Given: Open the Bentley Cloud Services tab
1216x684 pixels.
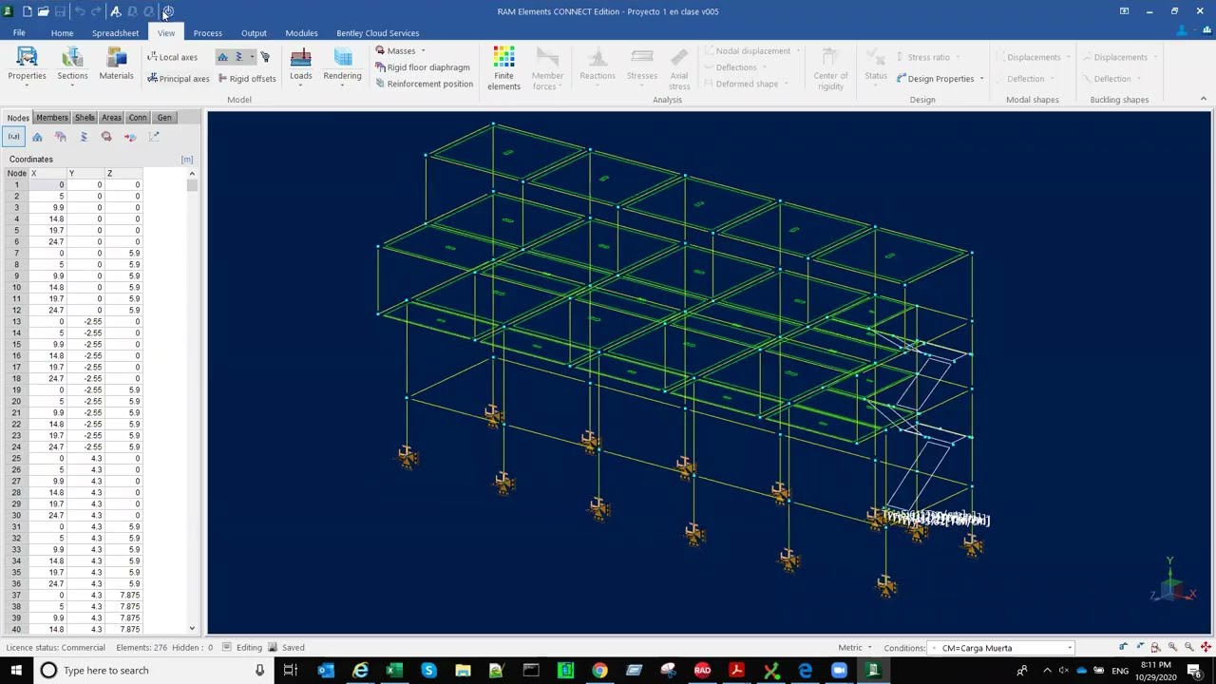Looking at the screenshot, I should pyautogui.click(x=377, y=33).
